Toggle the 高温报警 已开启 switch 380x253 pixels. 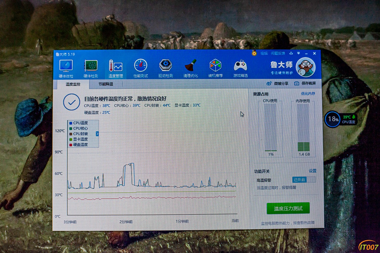(x=304, y=180)
